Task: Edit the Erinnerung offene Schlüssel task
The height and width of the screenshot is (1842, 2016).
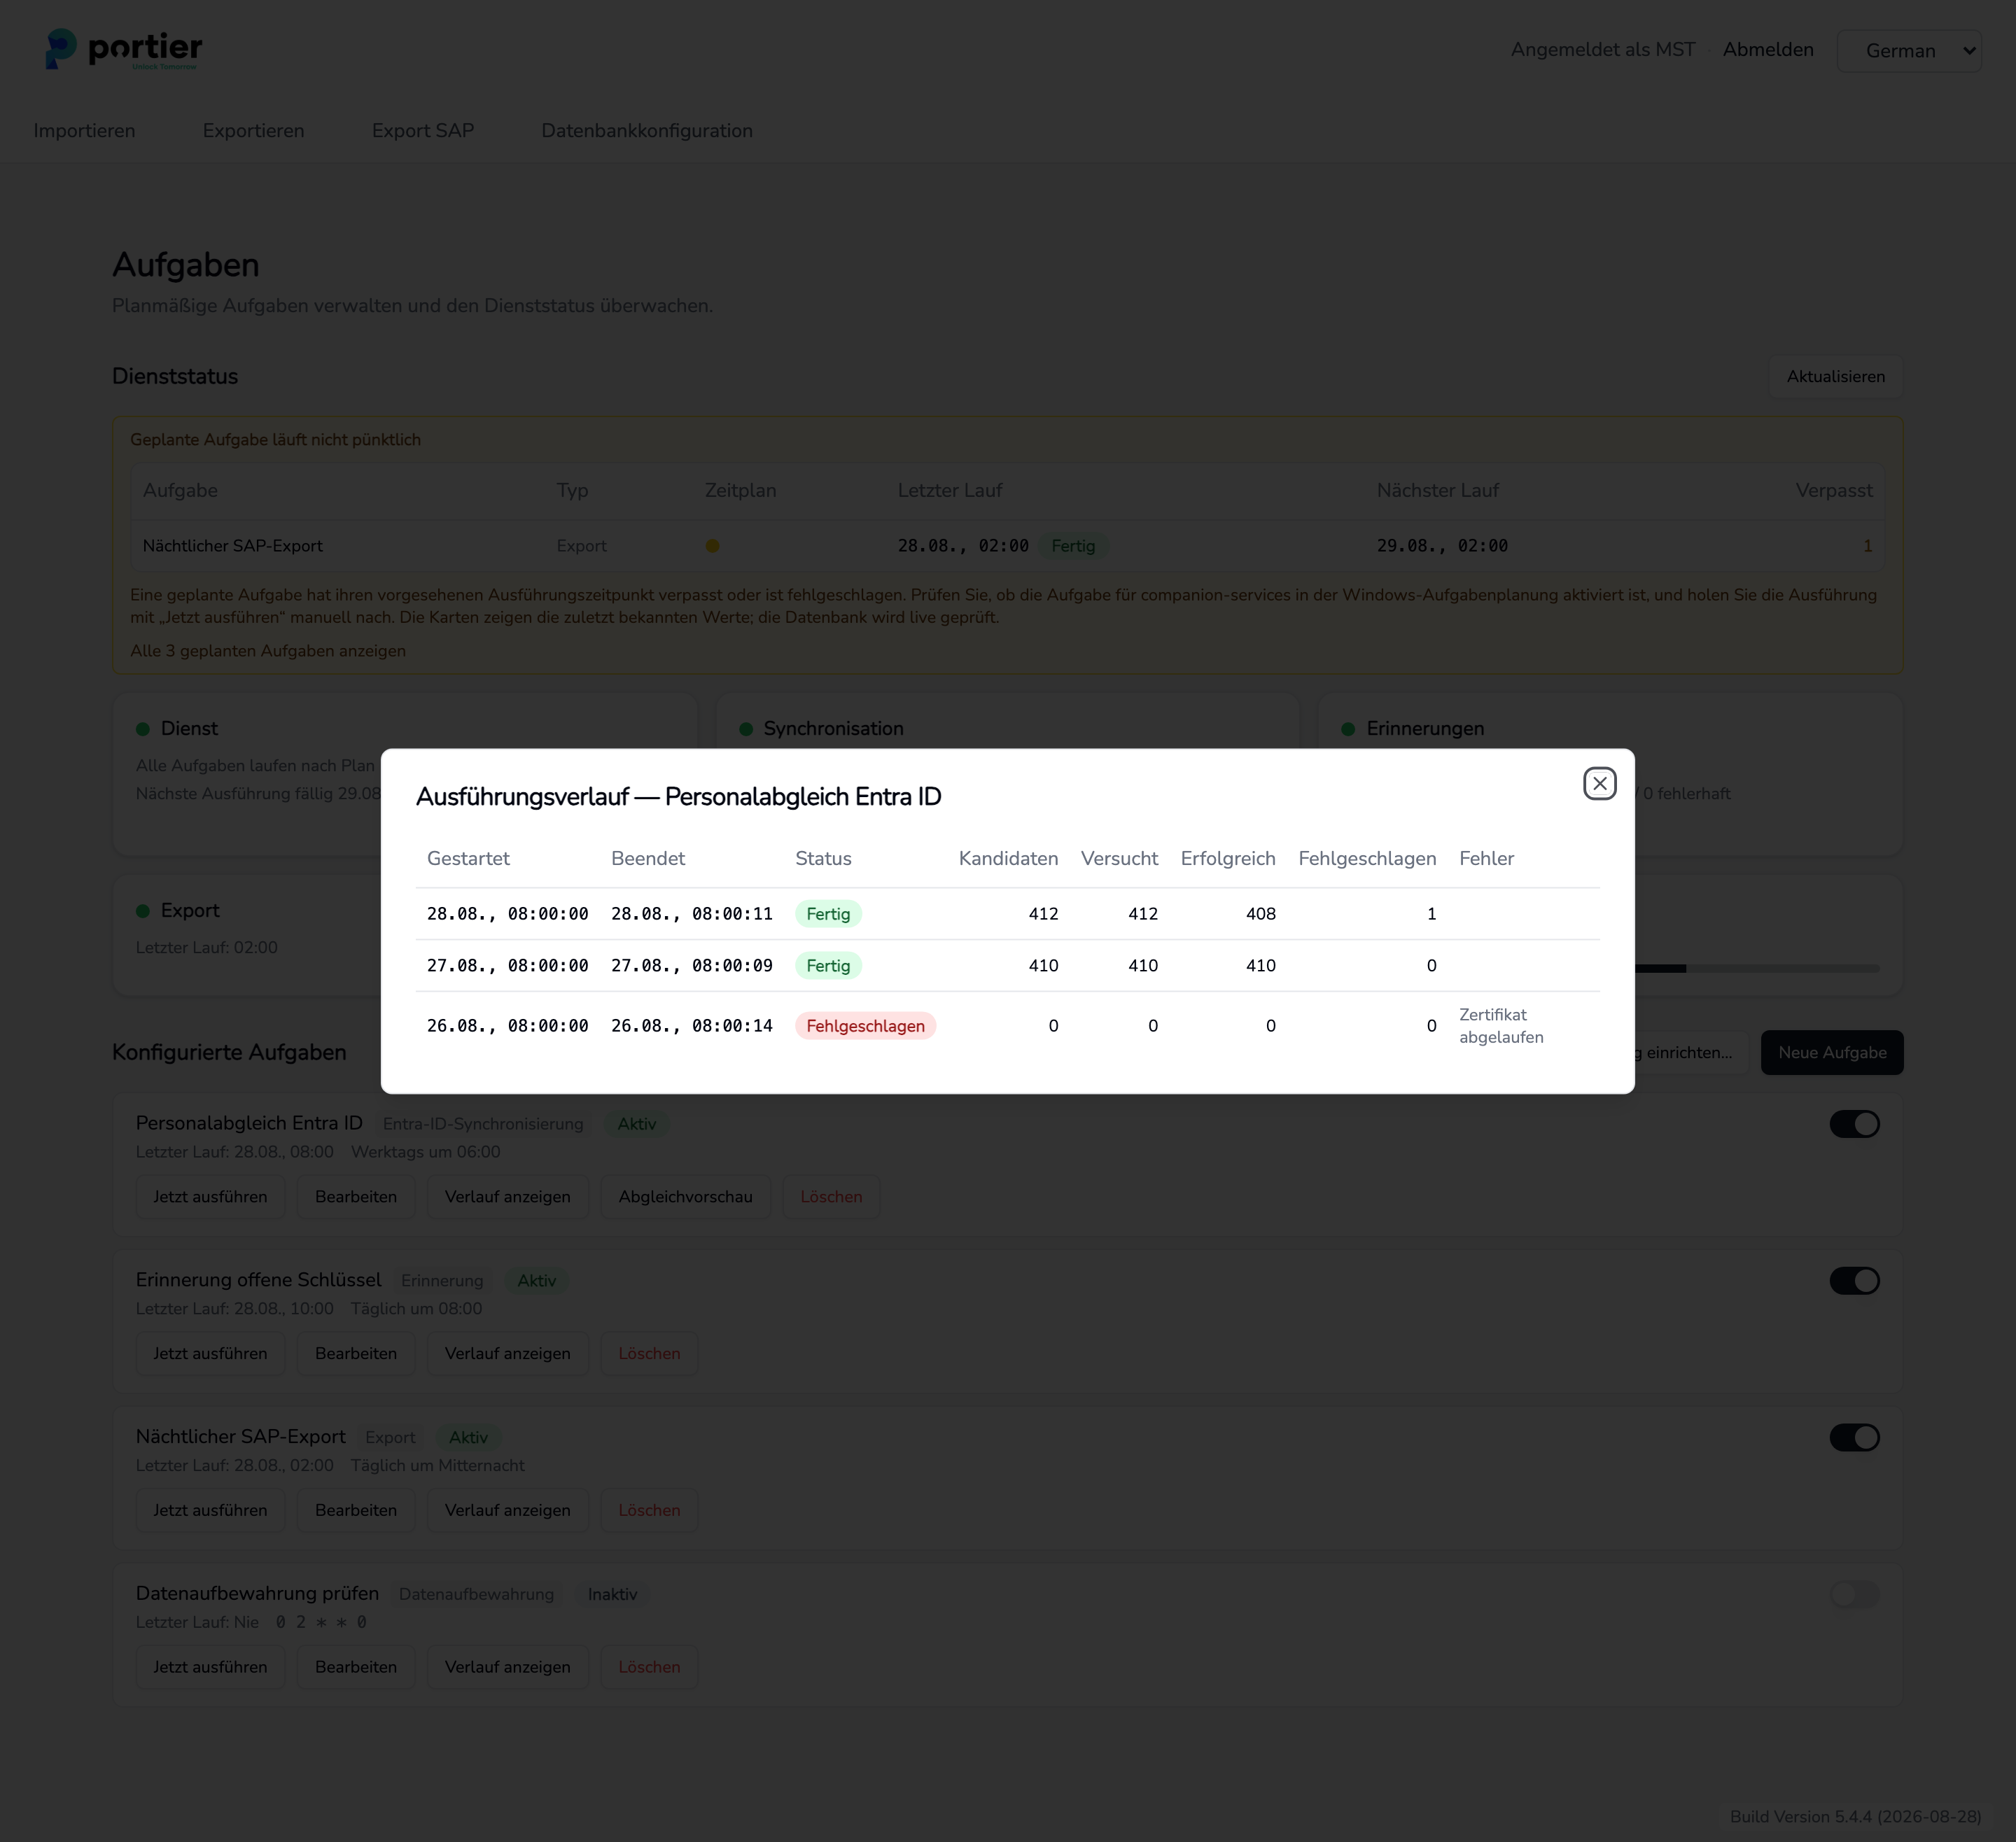Action: point(356,1354)
